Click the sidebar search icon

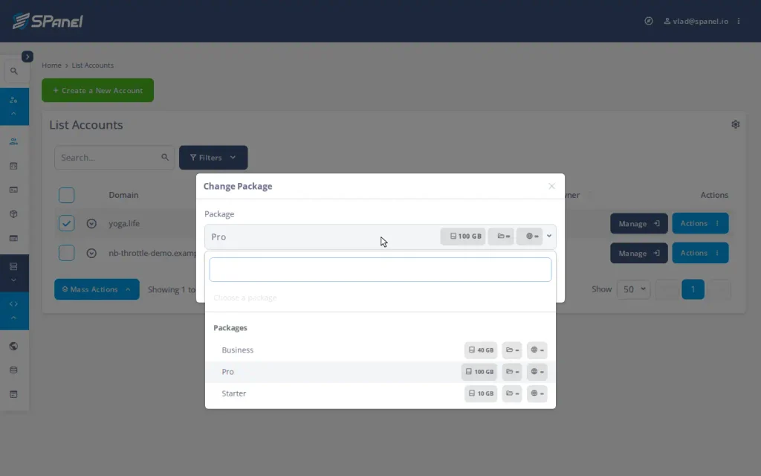14,71
